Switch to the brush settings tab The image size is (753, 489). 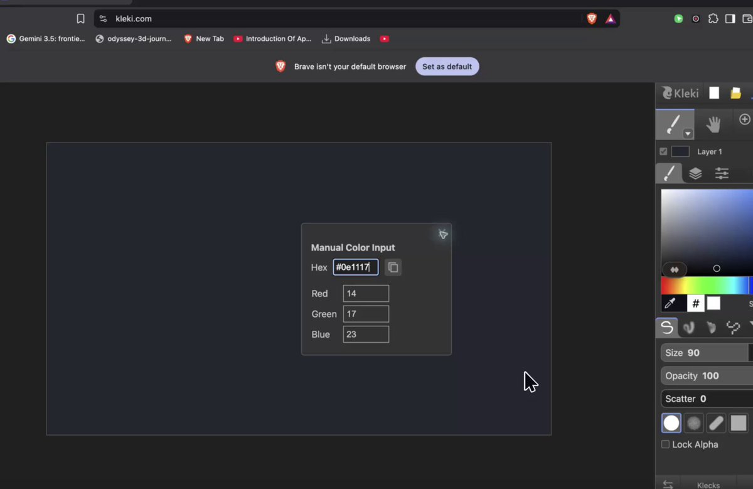(x=670, y=173)
